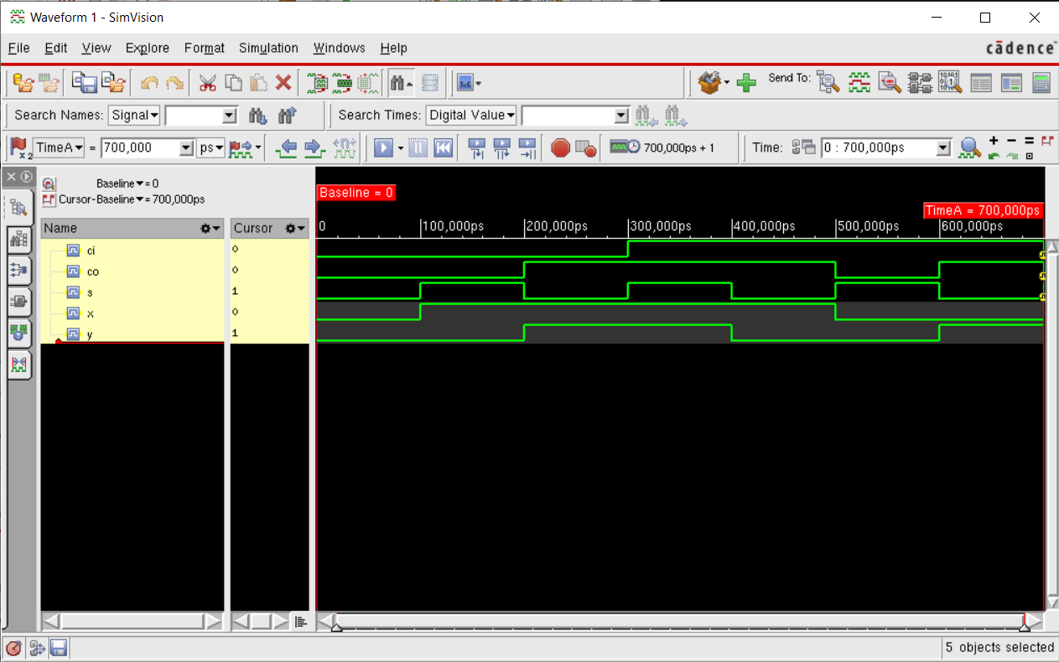Screen dimensions: 1059x662
Task: Open the Search Names Signal dropdown
Action: (x=134, y=116)
